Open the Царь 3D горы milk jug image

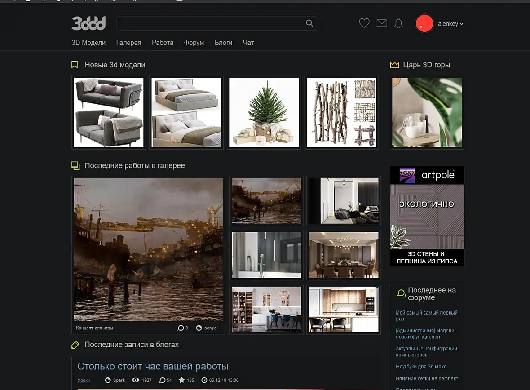click(x=427, y=112)
